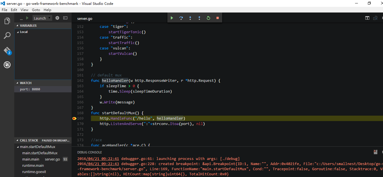Viewport: 383px width, 177px height.
Task: Click startTigerTonic() call on line 153
Action: [127, 32]
